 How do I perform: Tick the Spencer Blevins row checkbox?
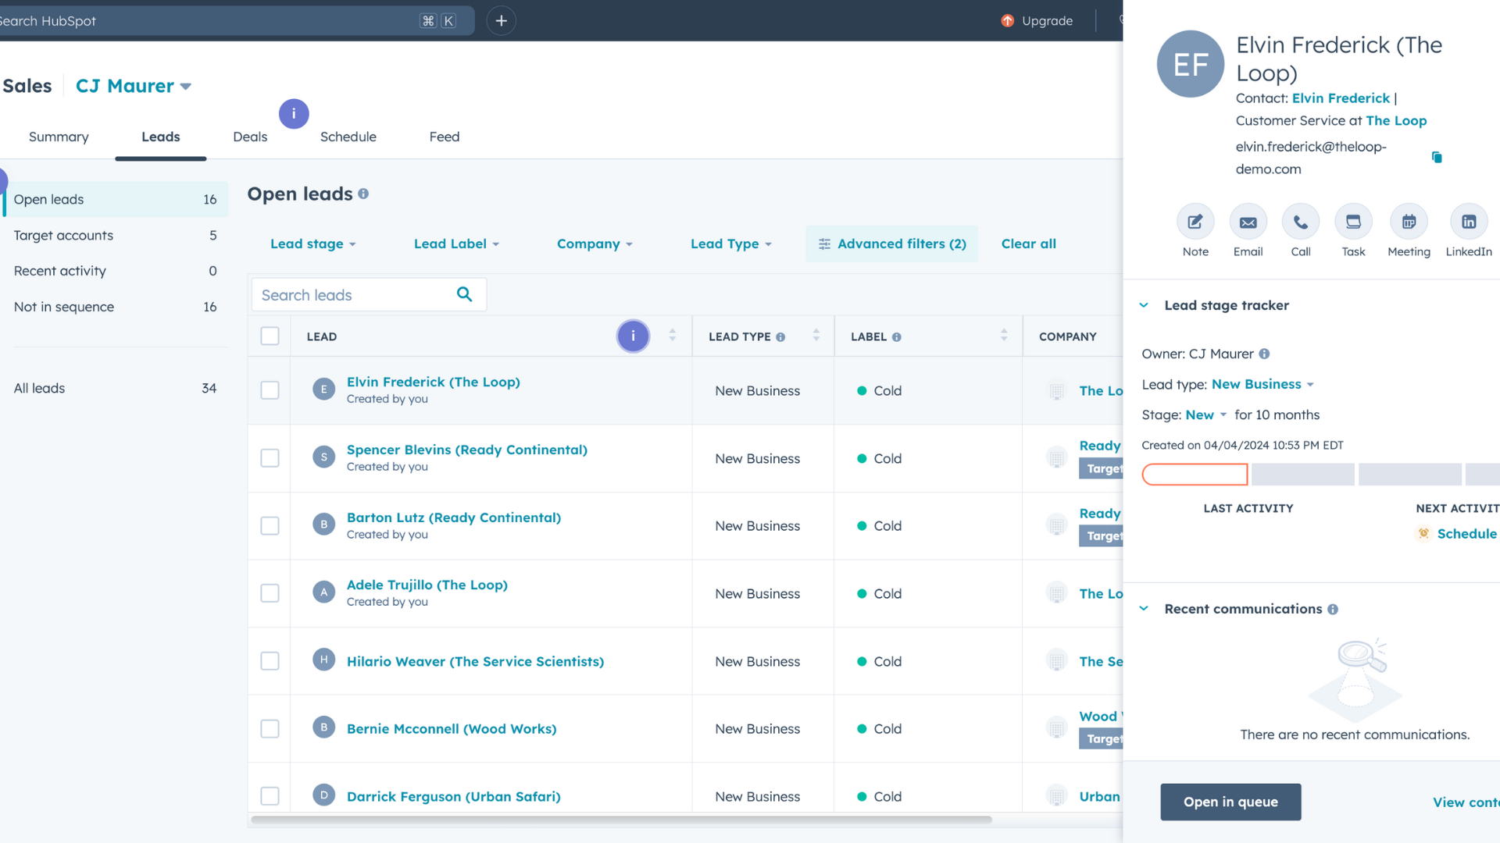(270, 458)
